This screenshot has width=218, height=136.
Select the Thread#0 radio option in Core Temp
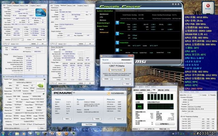209,95
